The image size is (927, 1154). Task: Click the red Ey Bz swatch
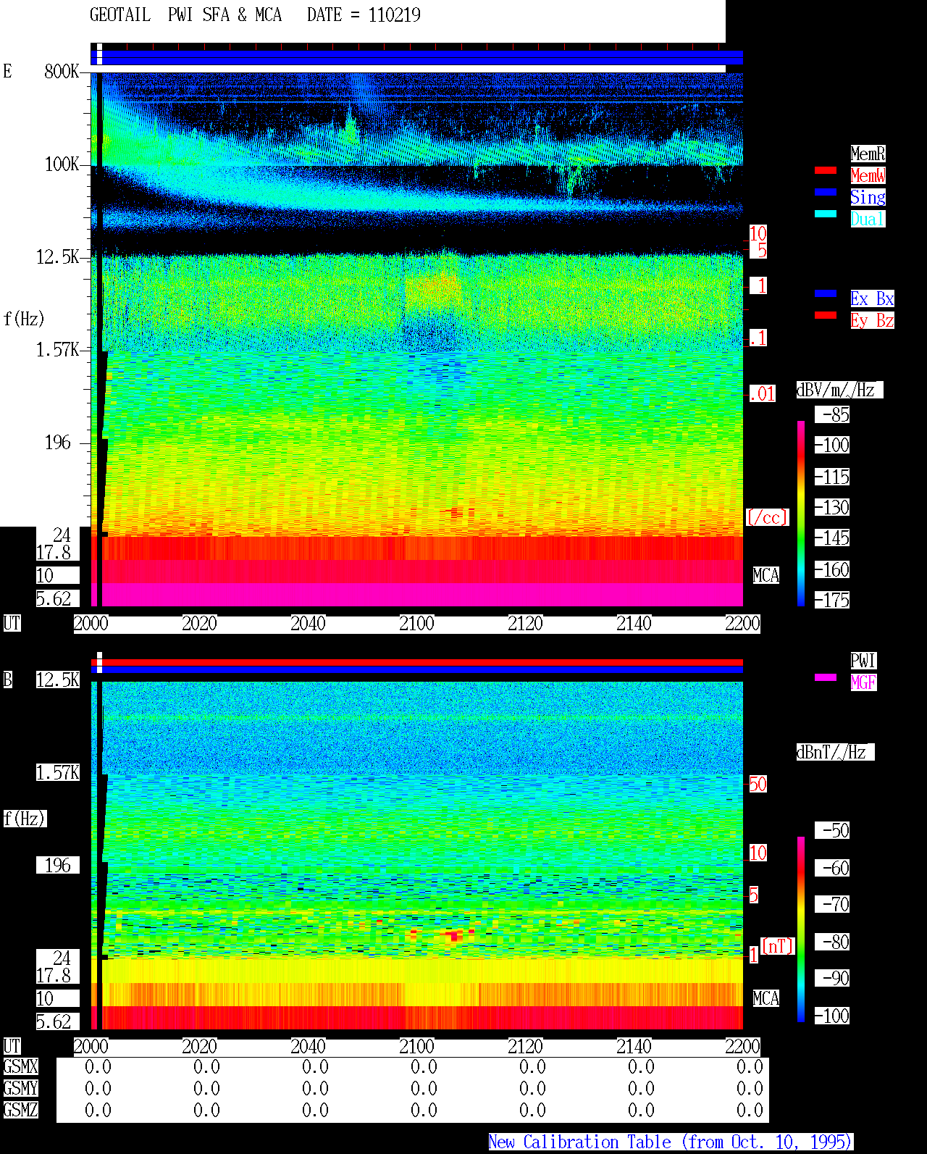826,315
